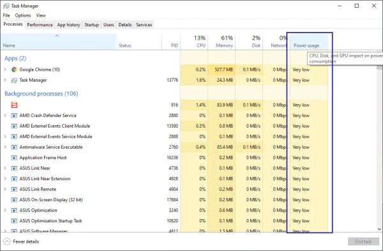Screen dimensions: 383x251
Task: Expand ASUS Link Near Extension row
Action: coord(5,179)
